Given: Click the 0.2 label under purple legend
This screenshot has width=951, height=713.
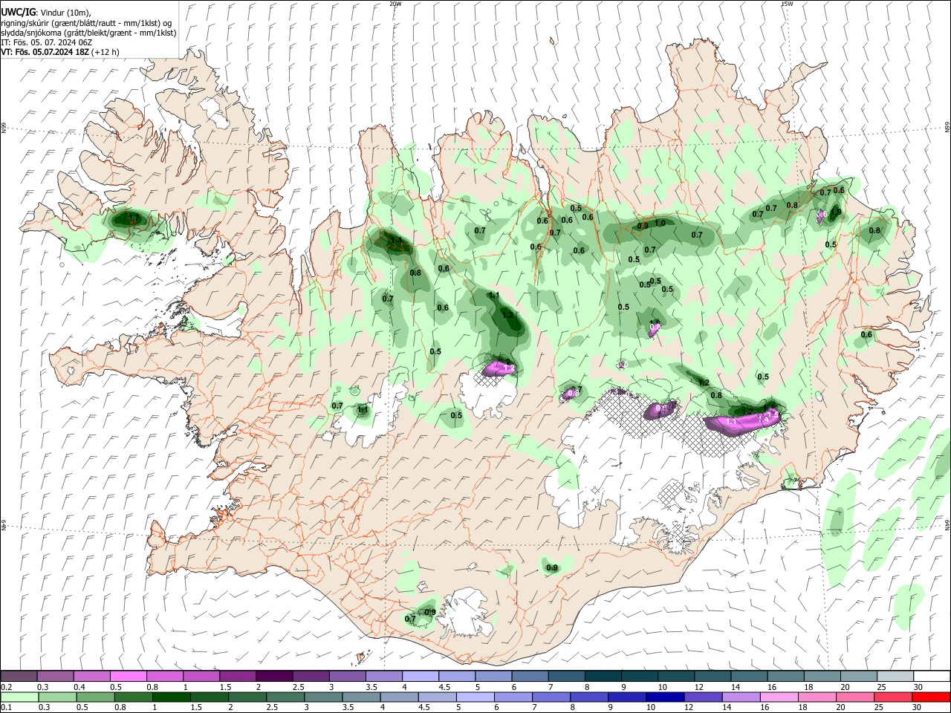Looking at the screenshot, I should 6,687.
